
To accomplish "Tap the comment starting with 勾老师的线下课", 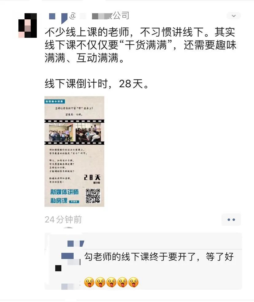I will [x=159, y=257].
